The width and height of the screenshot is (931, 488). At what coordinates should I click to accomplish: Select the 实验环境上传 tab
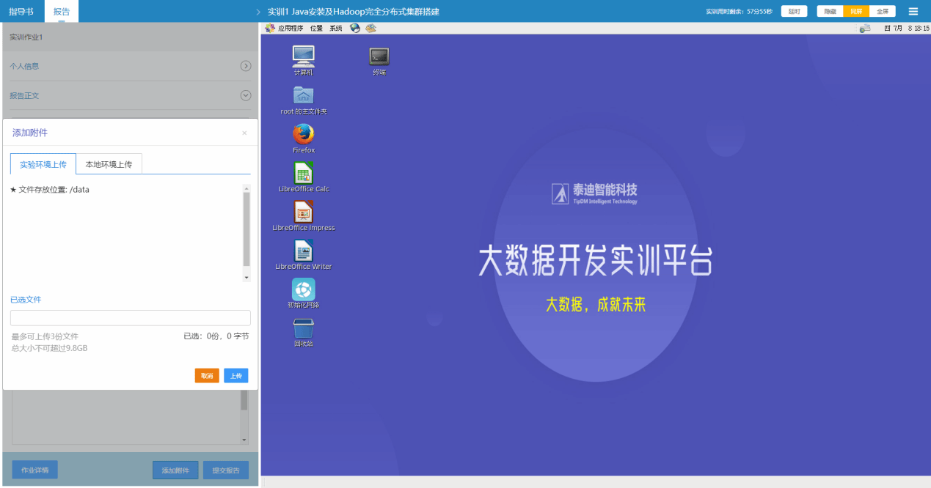click(43, 164)
